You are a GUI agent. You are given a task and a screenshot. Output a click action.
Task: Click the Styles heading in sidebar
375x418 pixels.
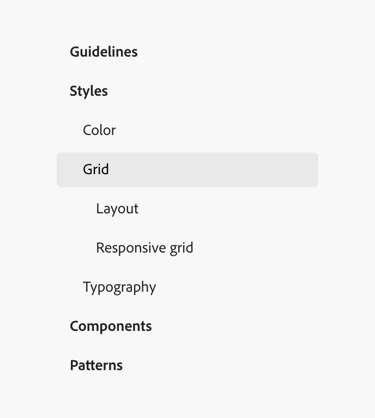coord(89,91)
